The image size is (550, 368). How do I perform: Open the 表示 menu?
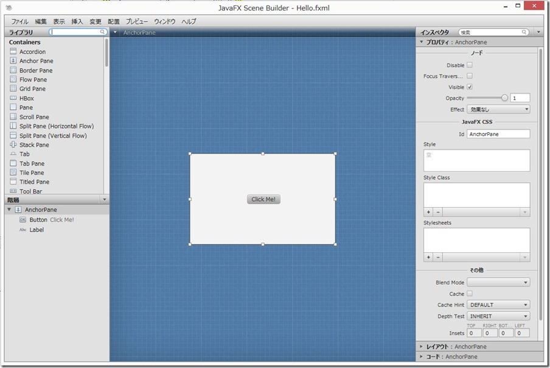[59, 21]
